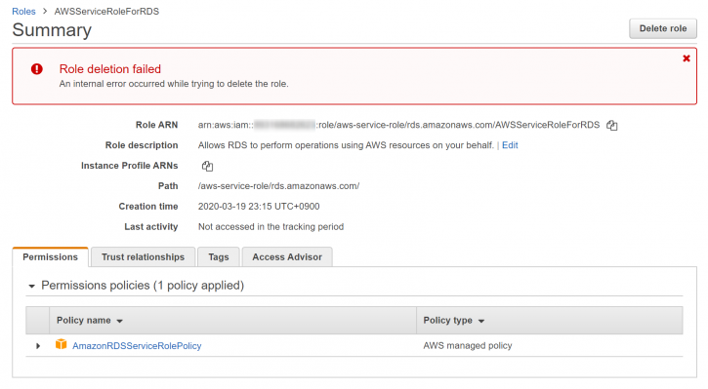Edit the role description

(510, 145)
